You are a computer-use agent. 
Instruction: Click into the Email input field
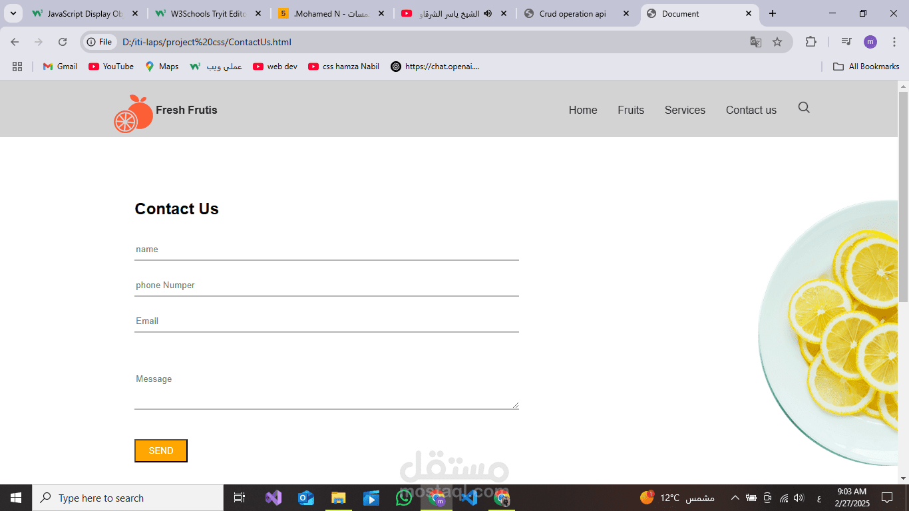[x=327, y=321]
